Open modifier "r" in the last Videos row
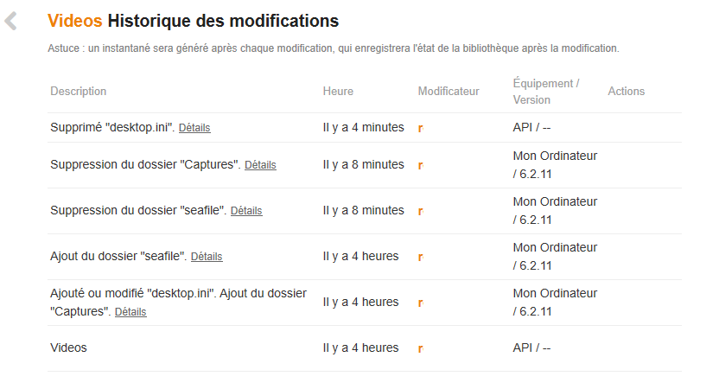Screen dimensions: 719x389 click(x=420, y=348)
